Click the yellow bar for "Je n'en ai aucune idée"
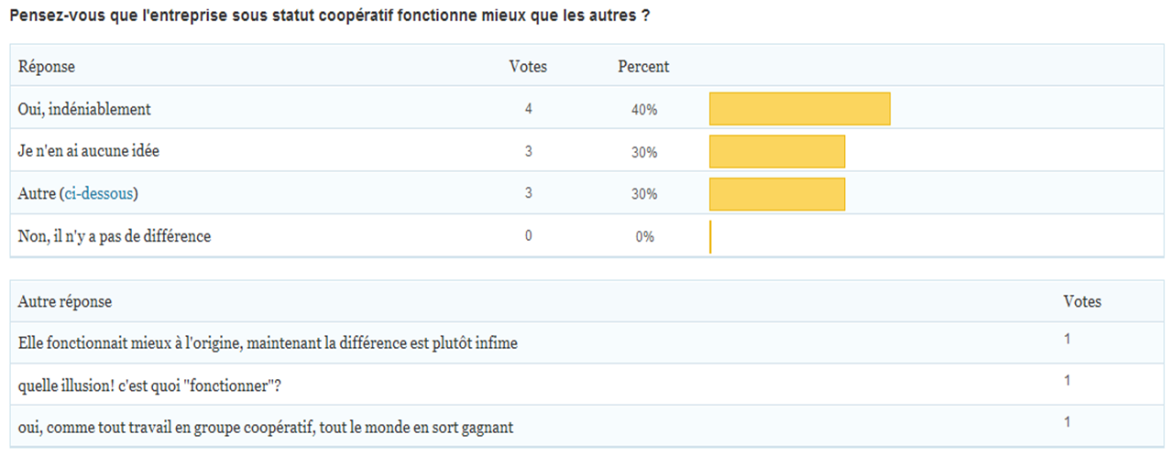1173x456 pixels. pyautogui.click(x=777, y=151)
